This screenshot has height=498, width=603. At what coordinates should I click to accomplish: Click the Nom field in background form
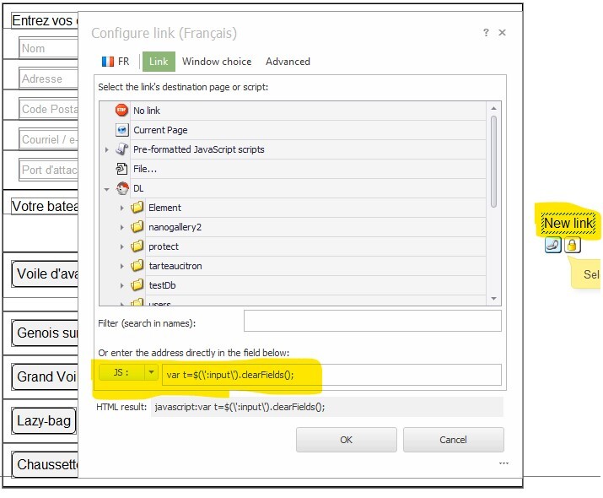[x=48, y=48]
